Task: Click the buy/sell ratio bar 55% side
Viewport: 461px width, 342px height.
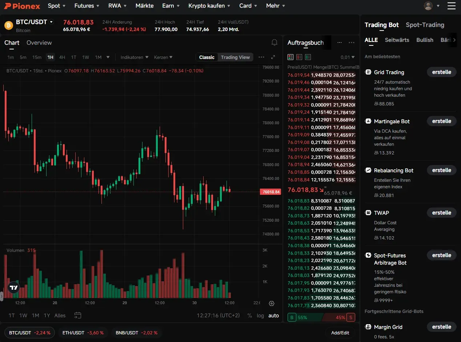Action: 305,317
